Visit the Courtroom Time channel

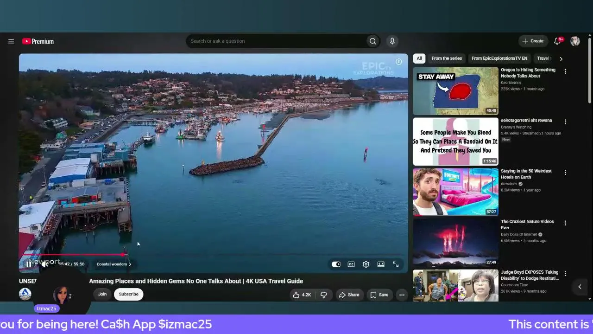(x=514, y=285)
